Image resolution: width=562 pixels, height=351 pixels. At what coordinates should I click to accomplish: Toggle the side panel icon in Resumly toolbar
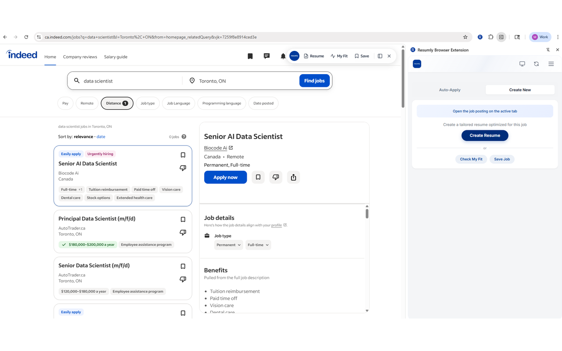pos(380,56)
